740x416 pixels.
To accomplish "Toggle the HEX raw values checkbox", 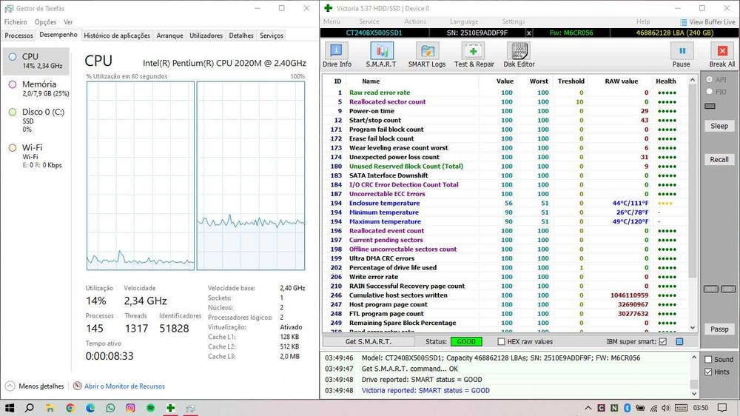I will tap(501, 341).
